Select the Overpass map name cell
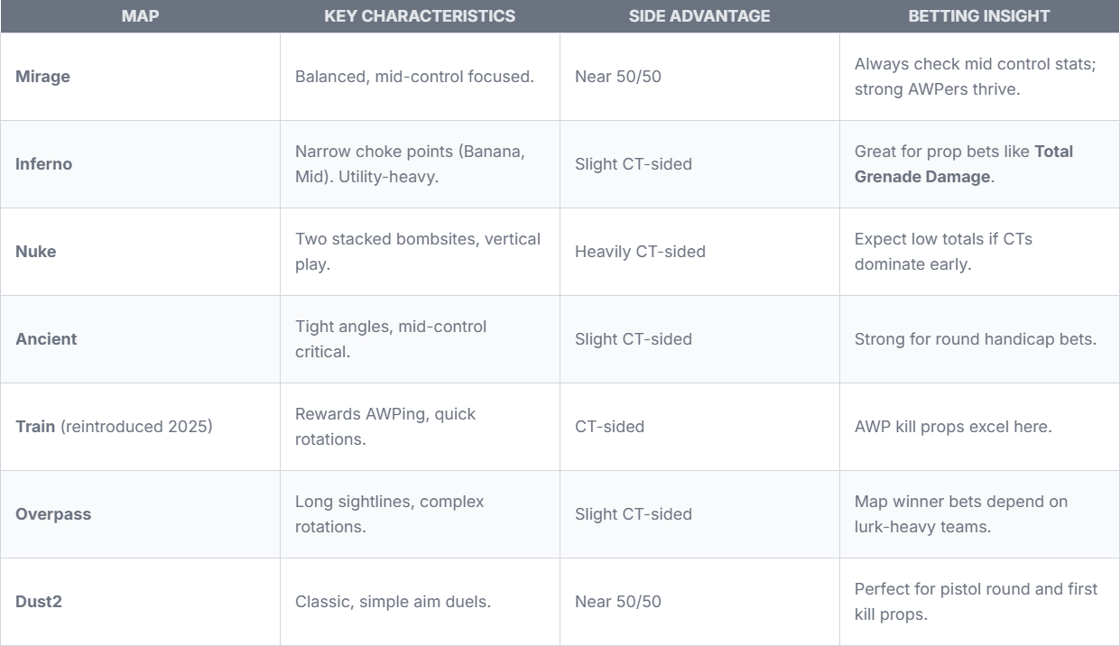Screen dimensions: 1120x646 140,514
